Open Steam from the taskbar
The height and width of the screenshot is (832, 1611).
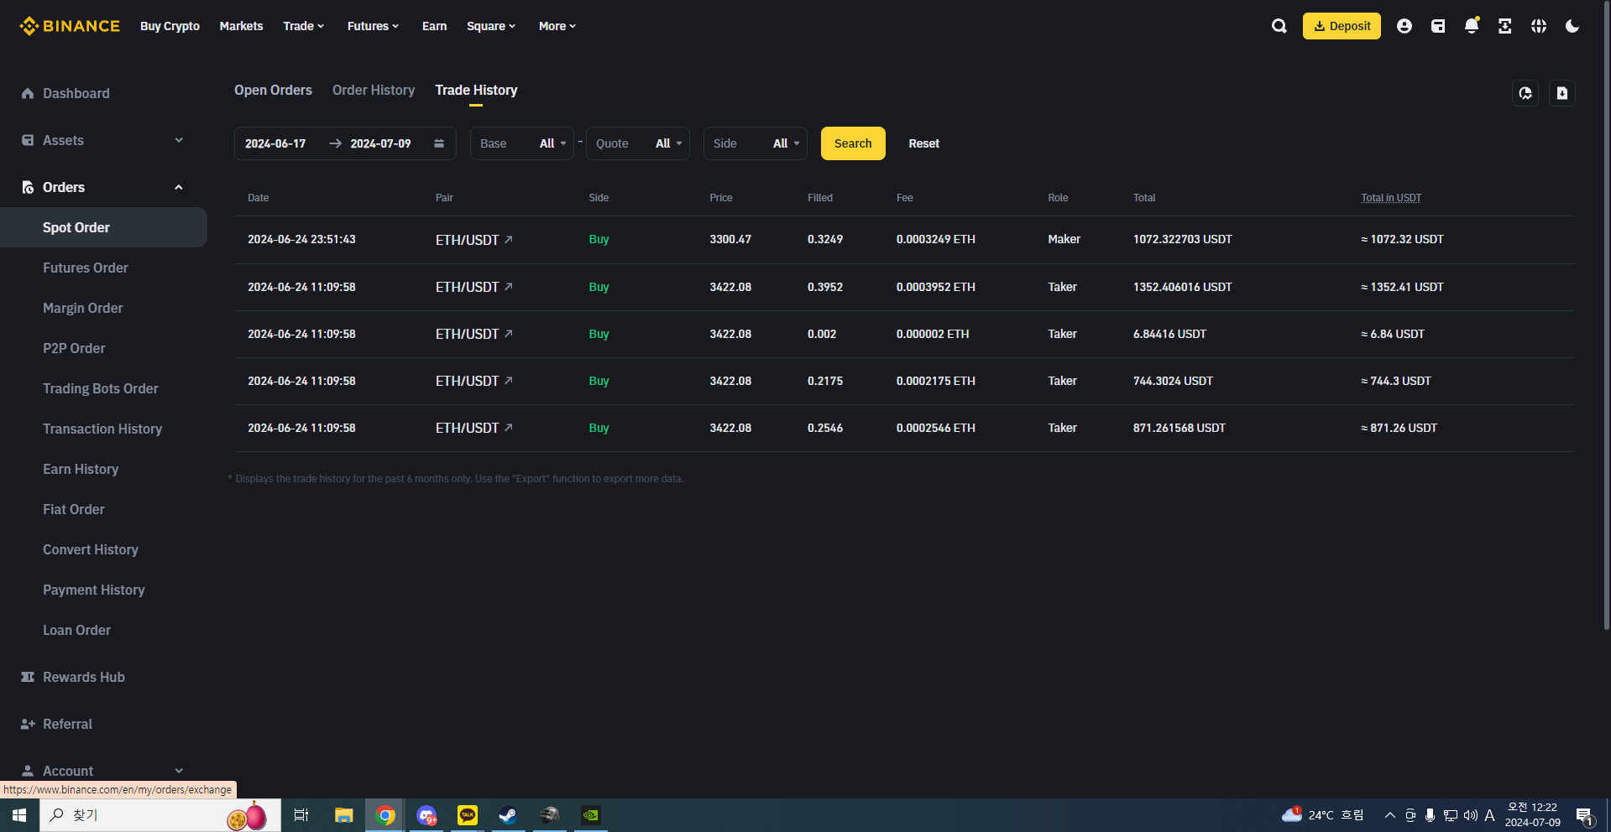click(x=509, y=815)
